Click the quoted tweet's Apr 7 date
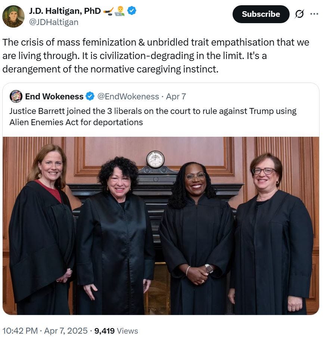This screenshot has width=324, height=337. [176, 96]
